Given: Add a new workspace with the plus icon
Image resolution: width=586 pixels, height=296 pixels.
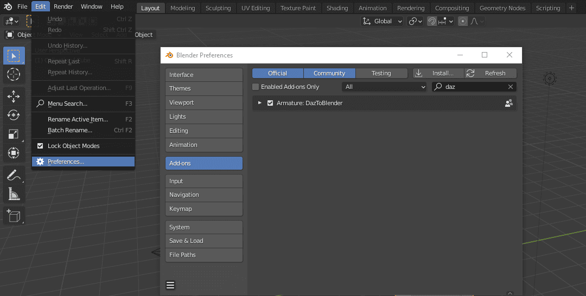Looking at the screenshot, I should tap(571, 8).
